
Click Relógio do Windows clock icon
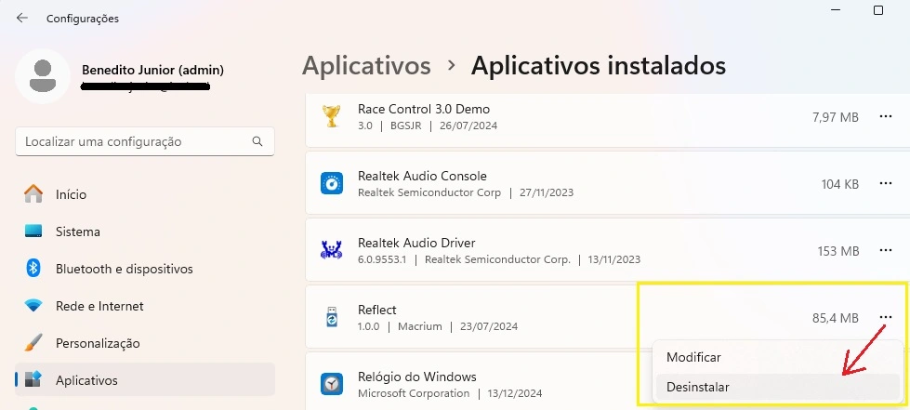click(332, 384)
